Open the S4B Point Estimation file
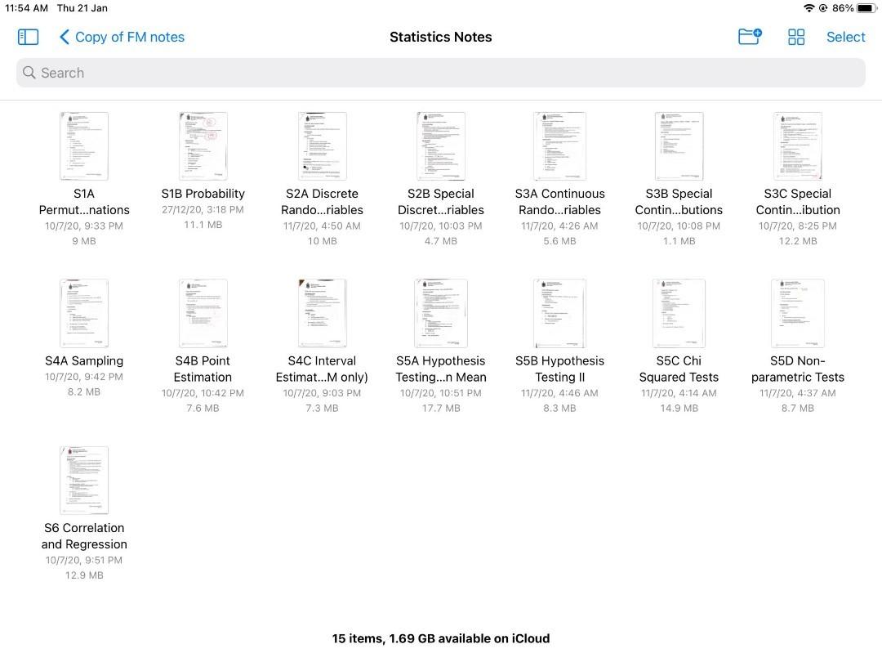882x662 pixels. 203,314
